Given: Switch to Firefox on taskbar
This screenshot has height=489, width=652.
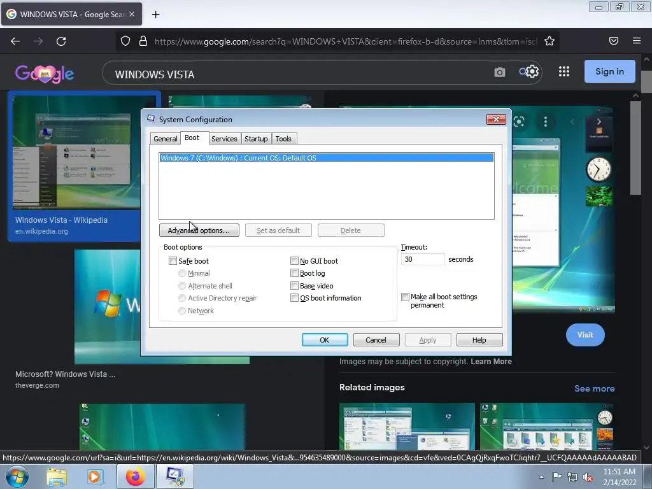Looking at the screenshot, I should click(x=135, y=476).
